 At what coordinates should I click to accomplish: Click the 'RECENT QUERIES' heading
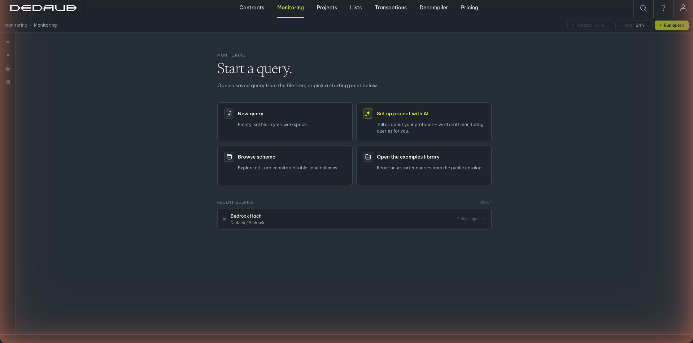pos(235,202)
